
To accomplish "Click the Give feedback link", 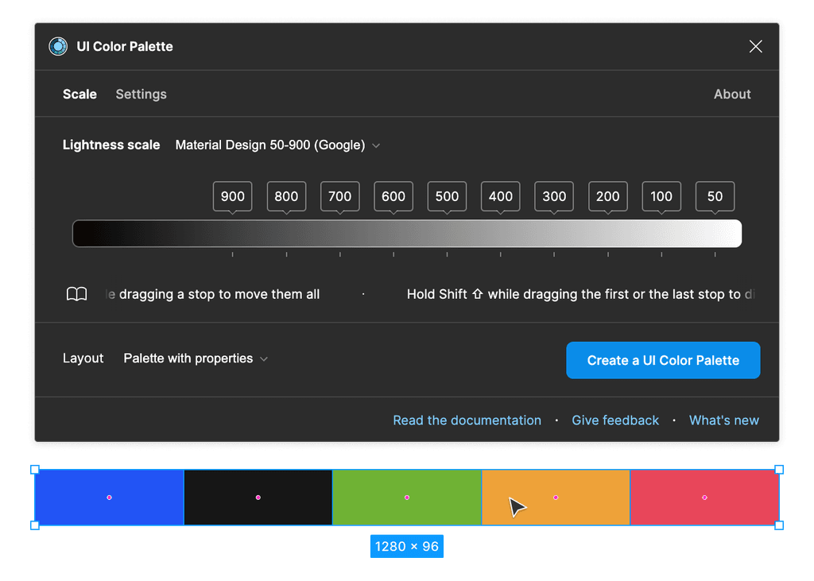I will (615, 420).
